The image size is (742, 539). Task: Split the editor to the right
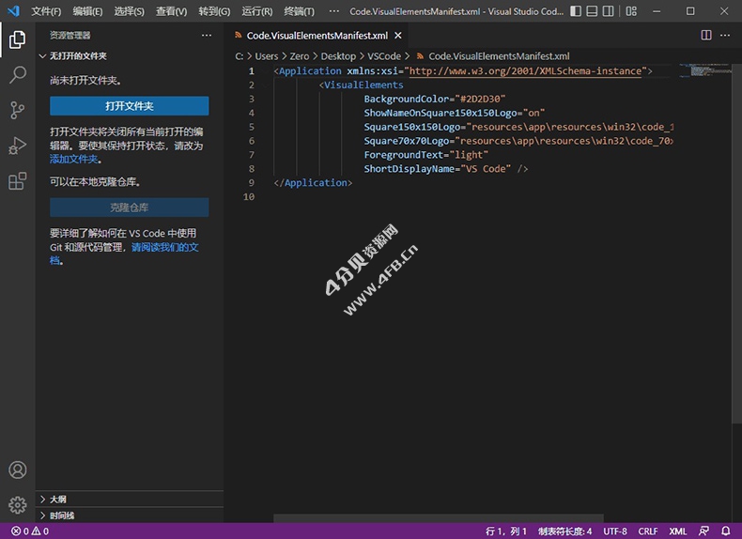tap(706, 35)
